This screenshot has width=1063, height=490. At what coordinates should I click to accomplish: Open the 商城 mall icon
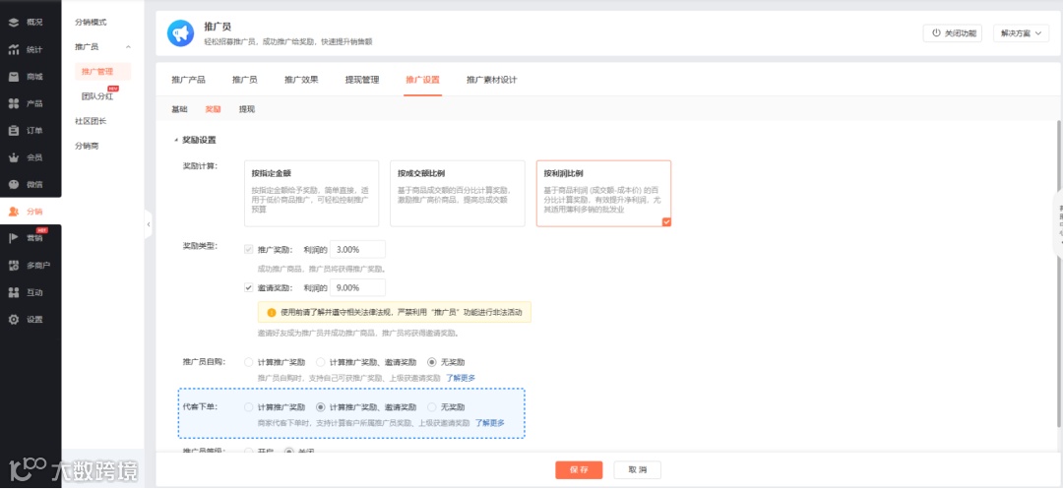[x=14, y=77]
